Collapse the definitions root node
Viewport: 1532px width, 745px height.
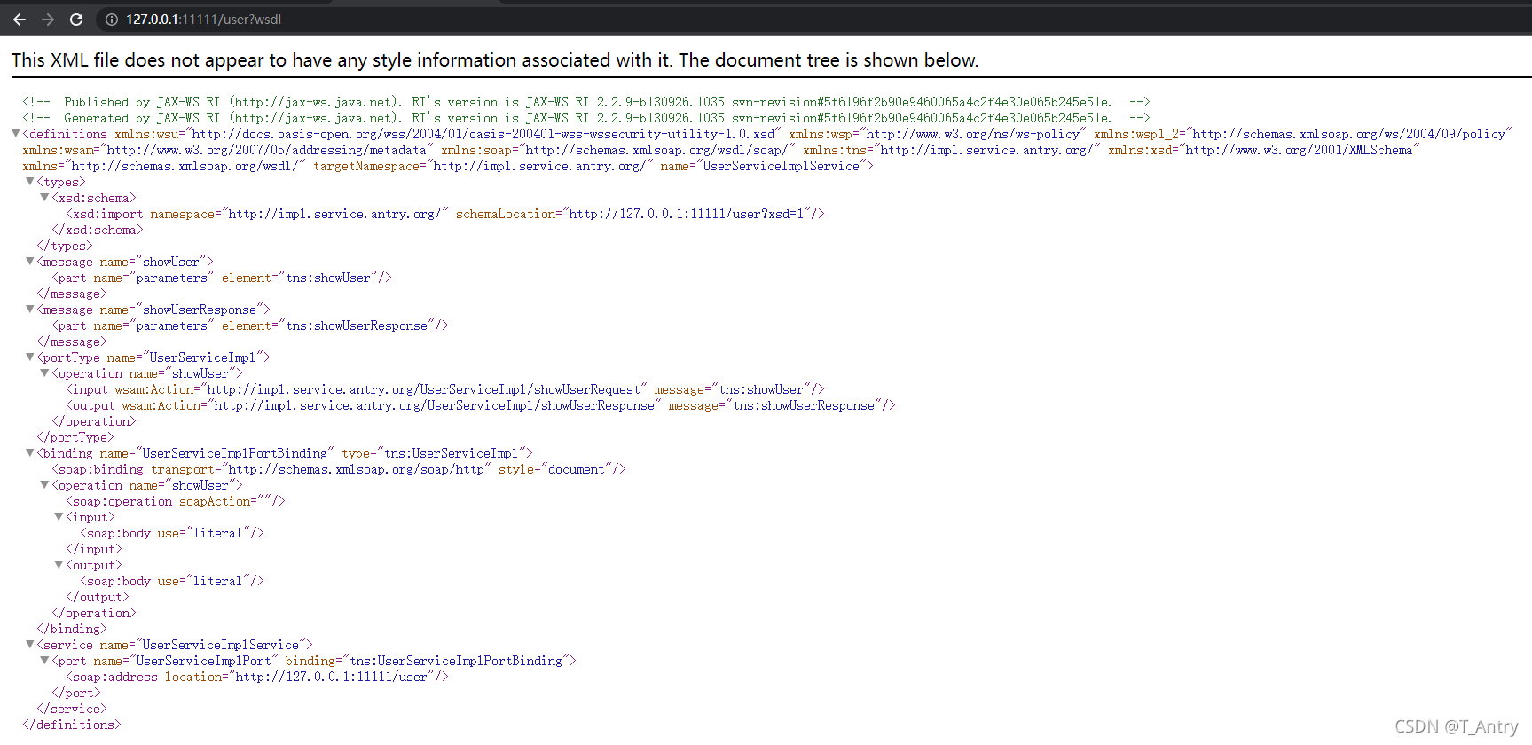[x=16, y=134]
